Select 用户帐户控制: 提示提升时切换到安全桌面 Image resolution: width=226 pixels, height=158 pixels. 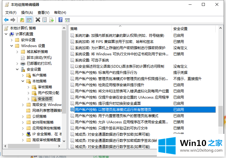[108, 103]
